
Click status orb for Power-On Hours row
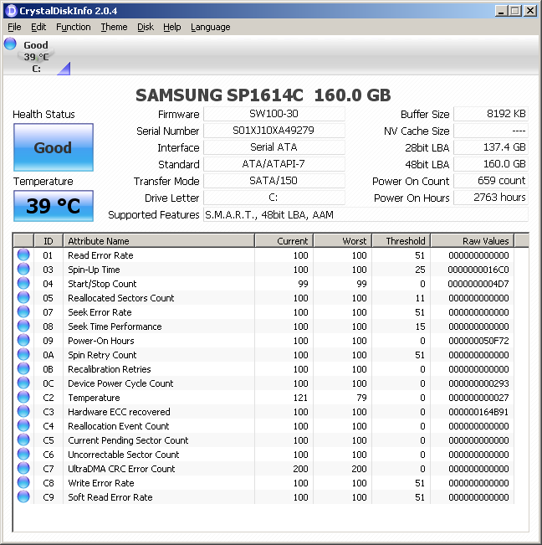coord(23,340)
